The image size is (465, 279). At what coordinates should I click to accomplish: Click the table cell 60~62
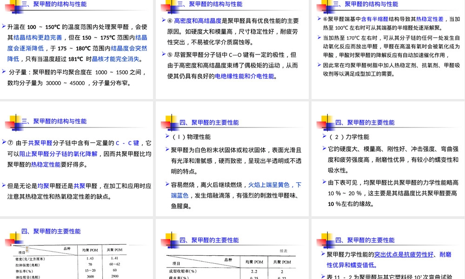coord(115,264)
